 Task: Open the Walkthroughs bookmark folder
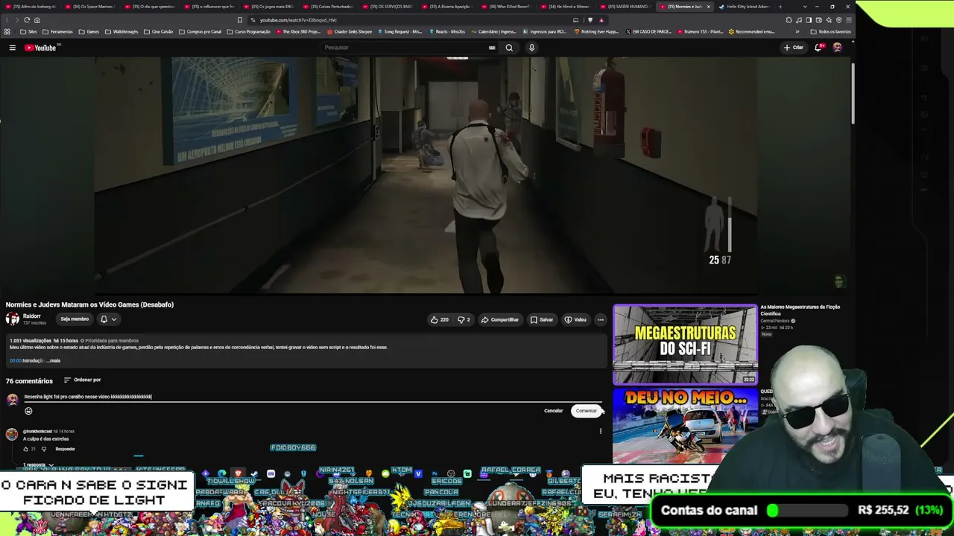click(121, 32)
